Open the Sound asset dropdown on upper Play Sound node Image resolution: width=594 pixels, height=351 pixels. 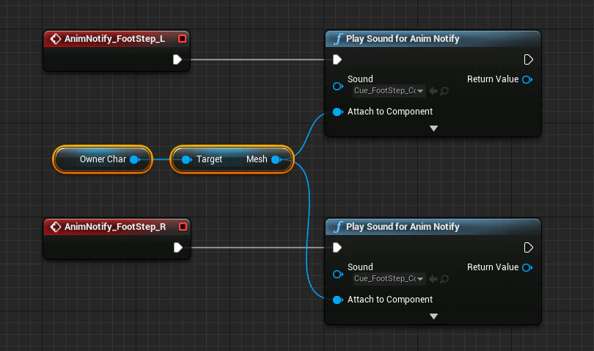tap(389, 91)
